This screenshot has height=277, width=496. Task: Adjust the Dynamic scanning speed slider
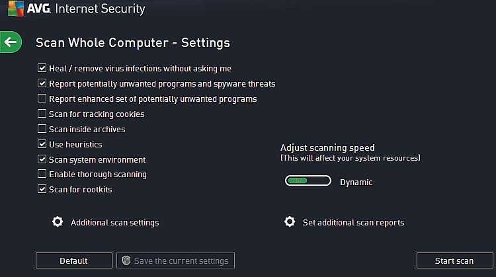pyautogui.click(x=308, y=181)
